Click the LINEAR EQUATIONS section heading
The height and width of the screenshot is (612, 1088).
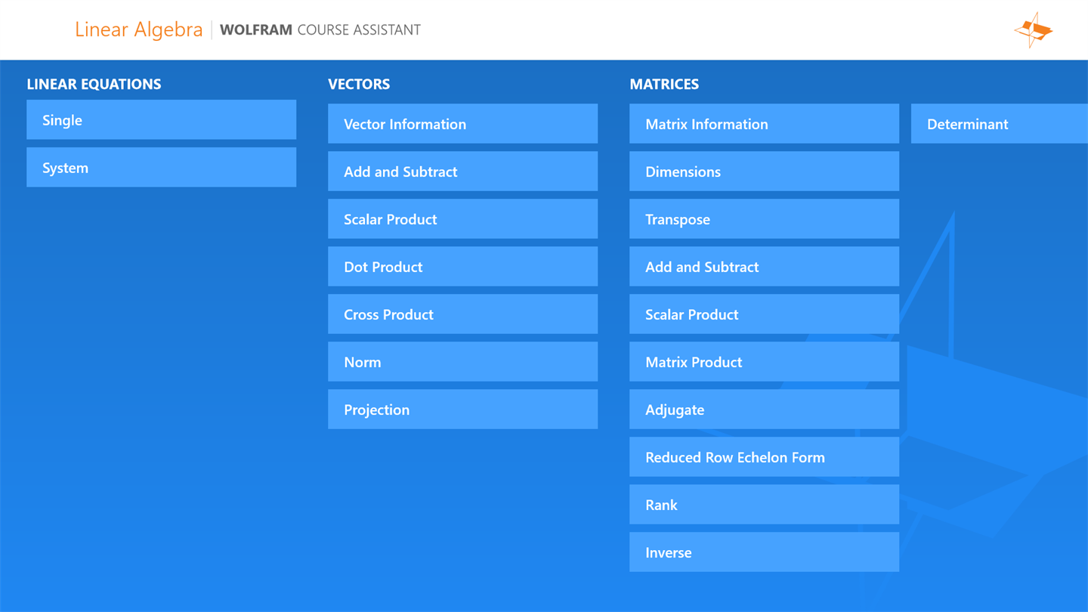click(94, 84)
